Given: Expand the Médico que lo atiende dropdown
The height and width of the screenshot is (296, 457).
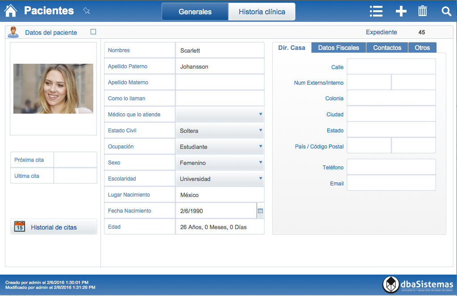Looking at the screenshot, I should coord(261,115).
